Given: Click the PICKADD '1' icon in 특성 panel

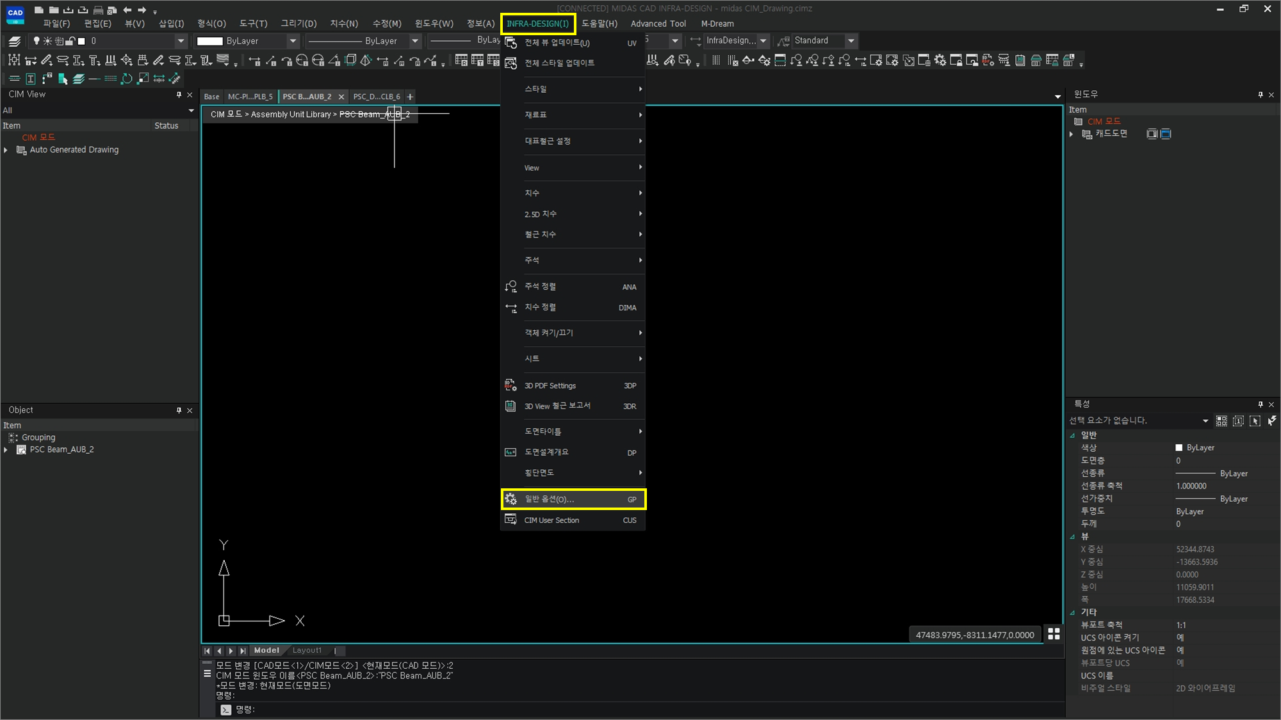Looking at the screenshot, I should point(1238,420).
